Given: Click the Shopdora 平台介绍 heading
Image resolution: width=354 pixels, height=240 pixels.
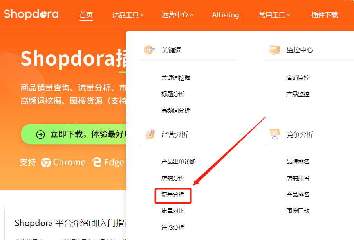Looking at the screenshot, I should click(x=70, y=223).
